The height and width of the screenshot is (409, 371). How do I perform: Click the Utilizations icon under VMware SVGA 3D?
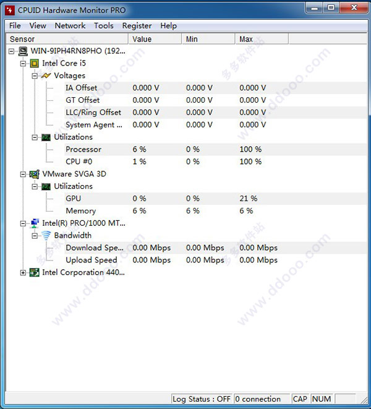click(46, 186)
